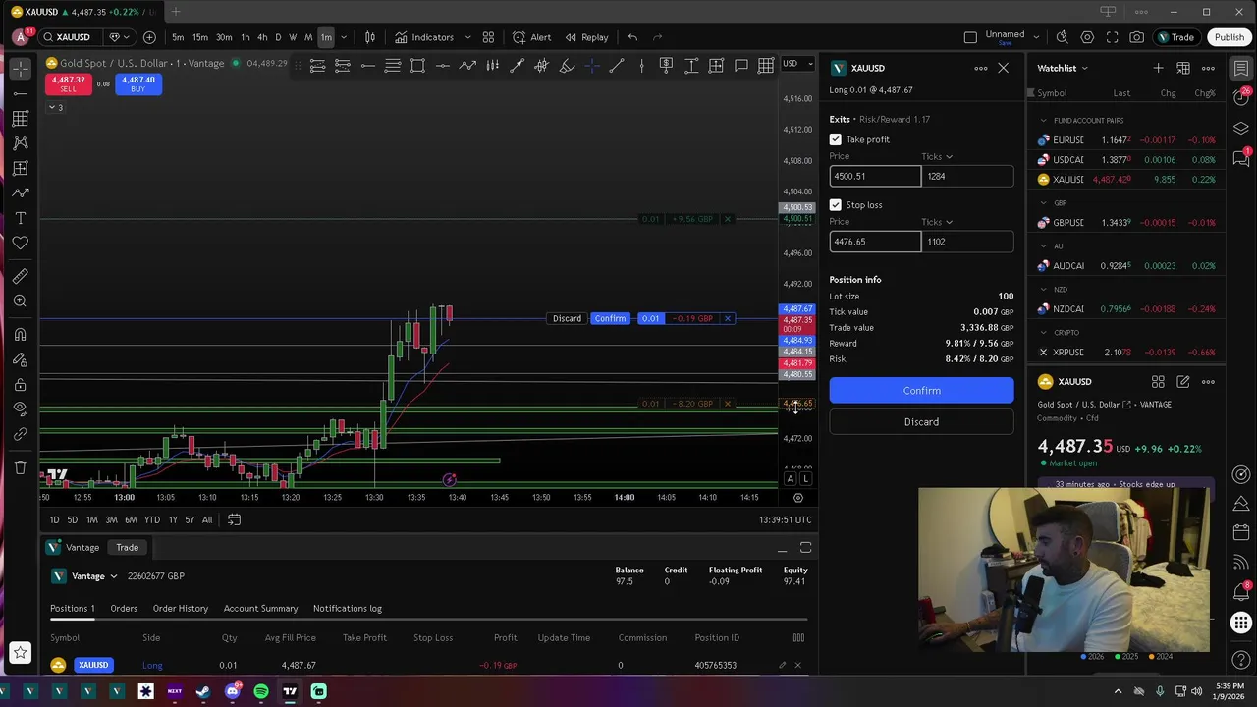Select the highlighter tool in floating toolbar
Viewport: 1257px width, 707px height.
(x=567, y=65)
